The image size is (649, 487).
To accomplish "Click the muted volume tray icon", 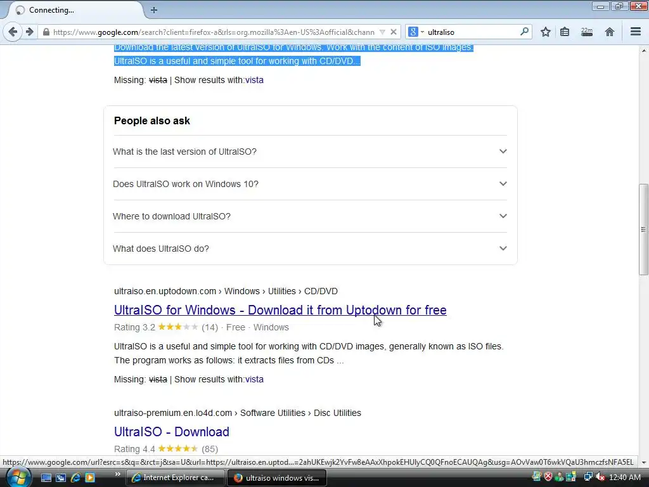I will point(600,477).
